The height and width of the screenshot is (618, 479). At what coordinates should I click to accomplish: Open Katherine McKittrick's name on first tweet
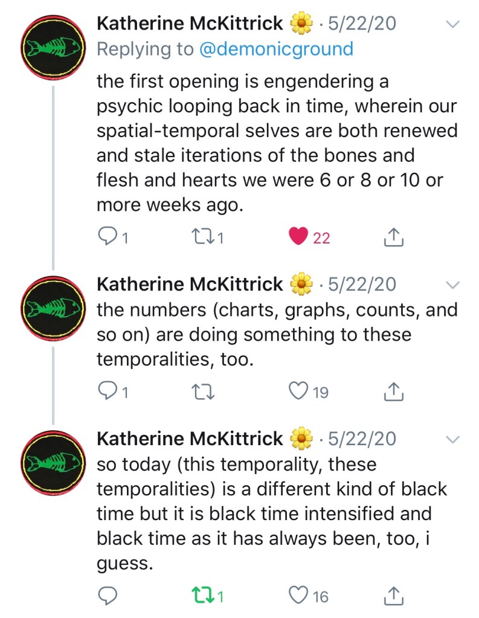pyautogui.click(x=190, y=24)
